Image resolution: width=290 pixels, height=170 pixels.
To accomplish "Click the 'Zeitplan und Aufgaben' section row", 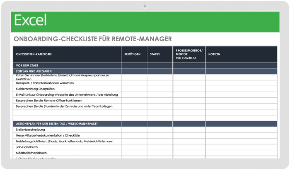I will 145,71.
